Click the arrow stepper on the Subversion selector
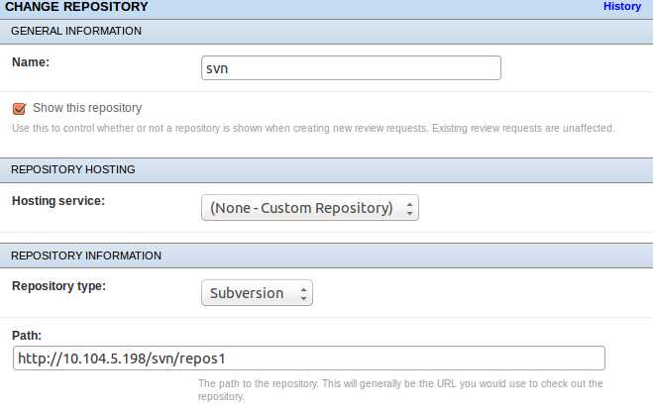The image size is (653, 410). [304, 293]
